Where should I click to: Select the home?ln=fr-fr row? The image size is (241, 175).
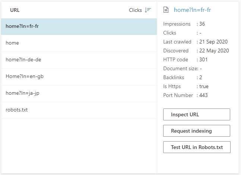coord(79,26)
